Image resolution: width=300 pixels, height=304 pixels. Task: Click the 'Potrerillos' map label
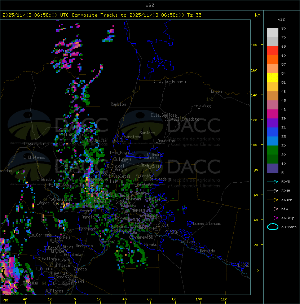tap(60, 199)
